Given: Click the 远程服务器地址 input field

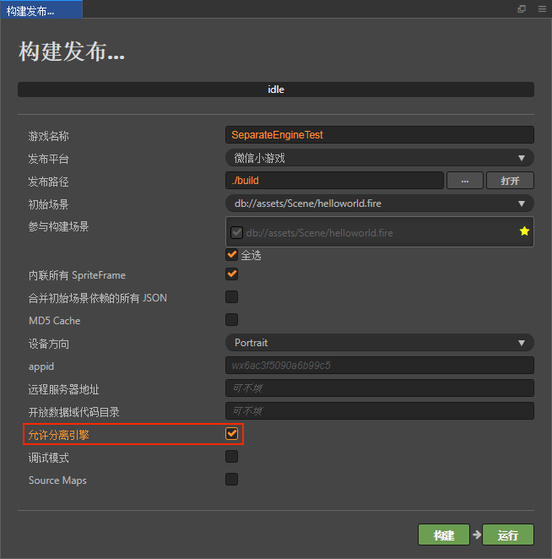Looking at the screenshot, I should 380,388.
